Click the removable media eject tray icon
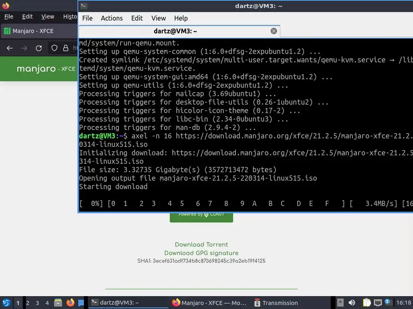Viewport: 413px width, 309px height. [x=340, y=303]
